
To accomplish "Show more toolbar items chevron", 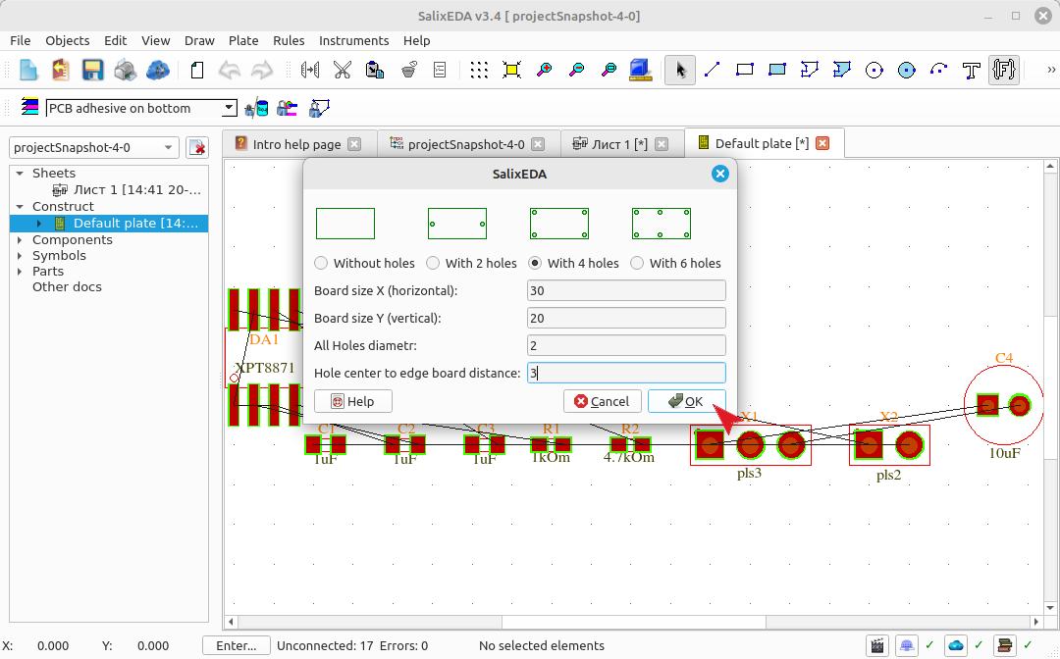I will pos(1051,70).
